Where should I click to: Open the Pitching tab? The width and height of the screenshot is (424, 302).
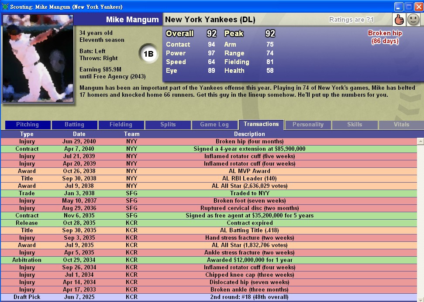click(28, 125)
